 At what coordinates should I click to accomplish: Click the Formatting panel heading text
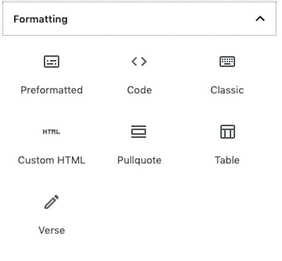tap(41, 19)
